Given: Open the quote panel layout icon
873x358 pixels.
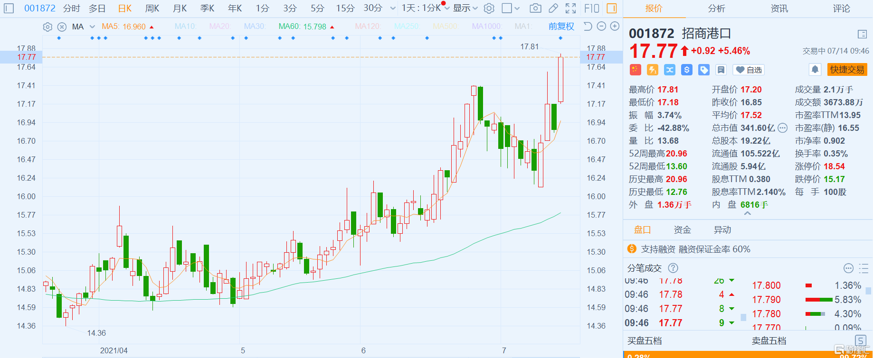Looking at the screenshot, I should 863,34.
